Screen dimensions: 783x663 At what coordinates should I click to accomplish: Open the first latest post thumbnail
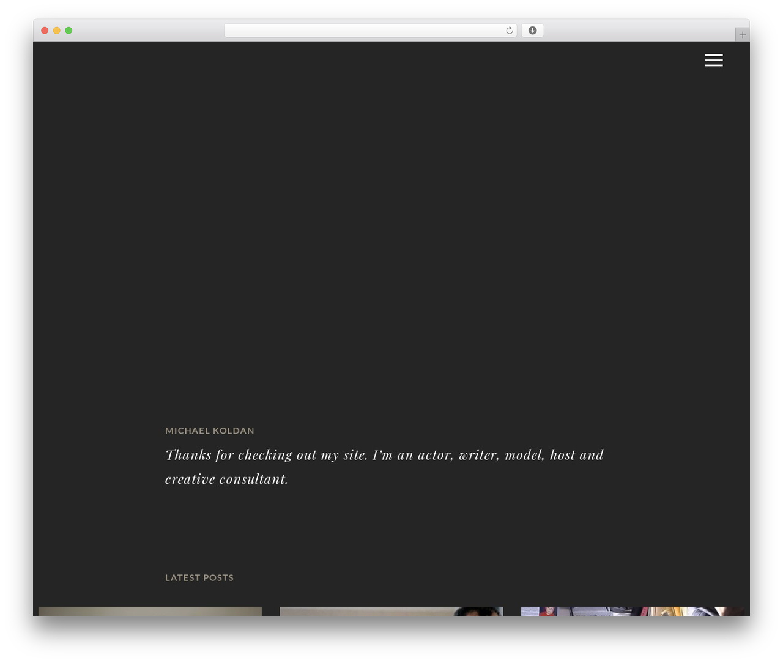tap(150, 611)
